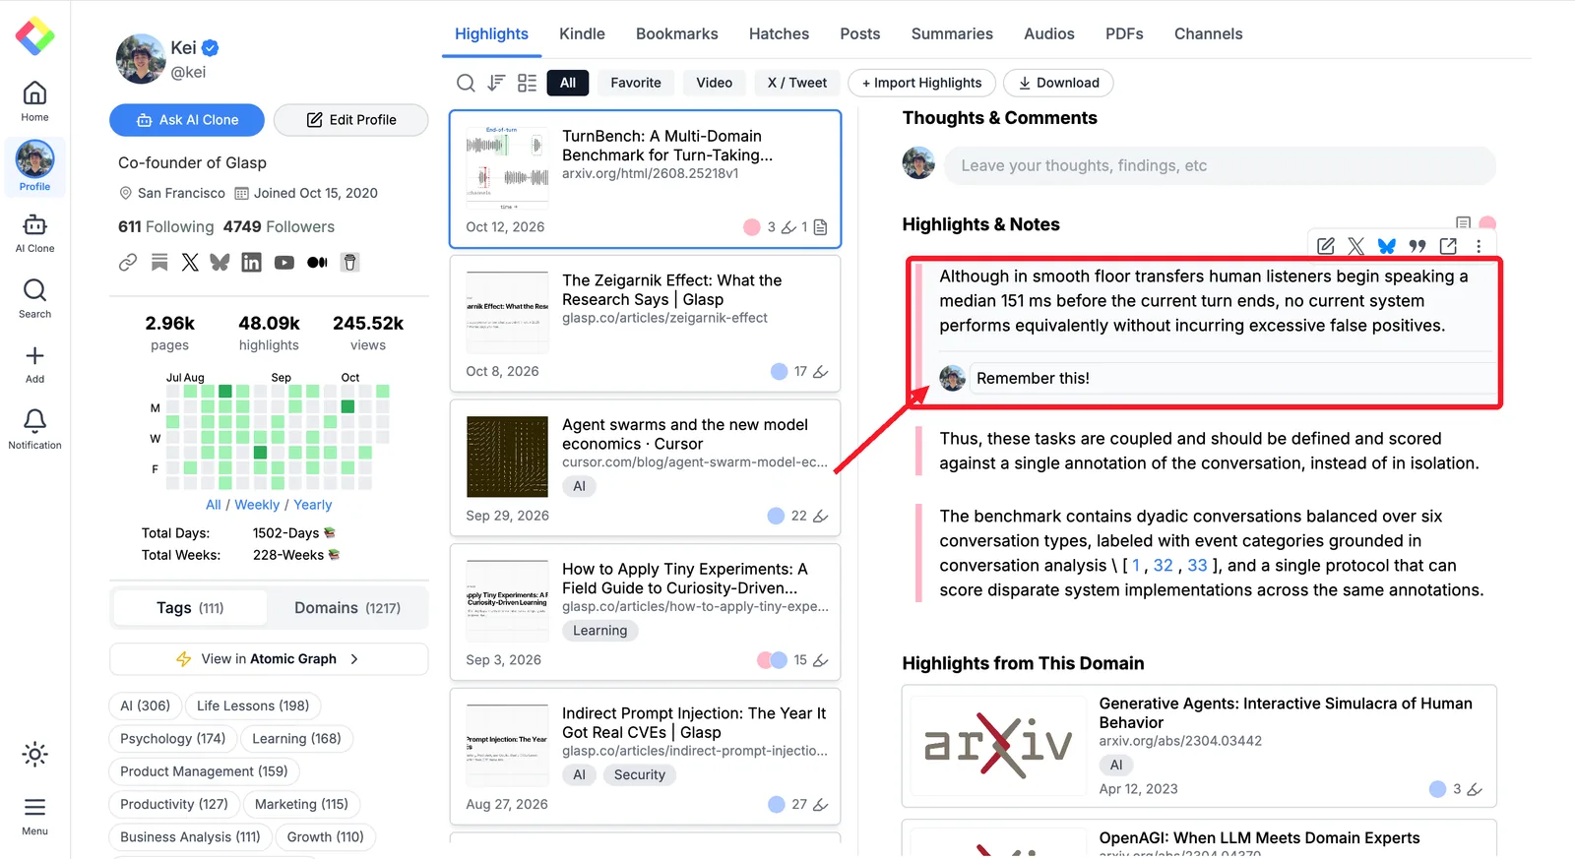Switch to the Domains (1217) toggle
The width and height of the screenshot is (1575, 859).
pos(347,608)
